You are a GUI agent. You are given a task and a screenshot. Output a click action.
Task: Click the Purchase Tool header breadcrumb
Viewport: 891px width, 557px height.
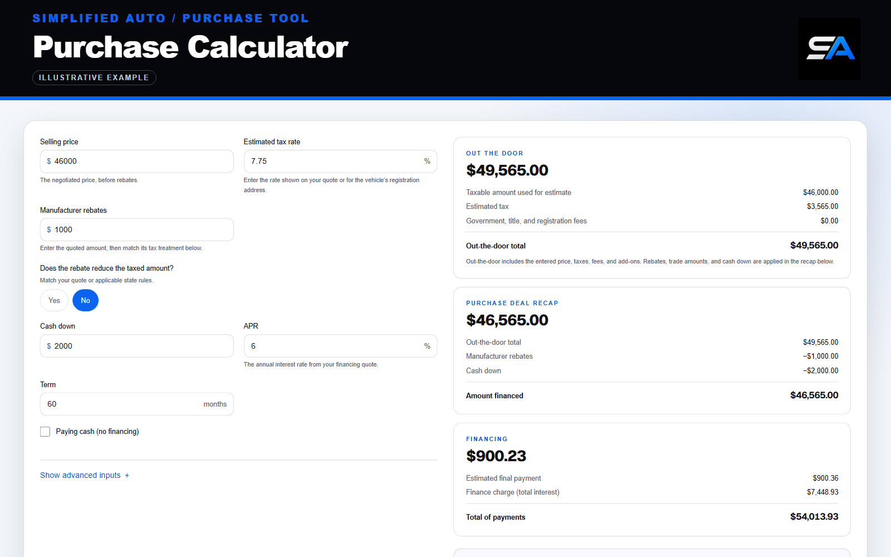point(245,18)
